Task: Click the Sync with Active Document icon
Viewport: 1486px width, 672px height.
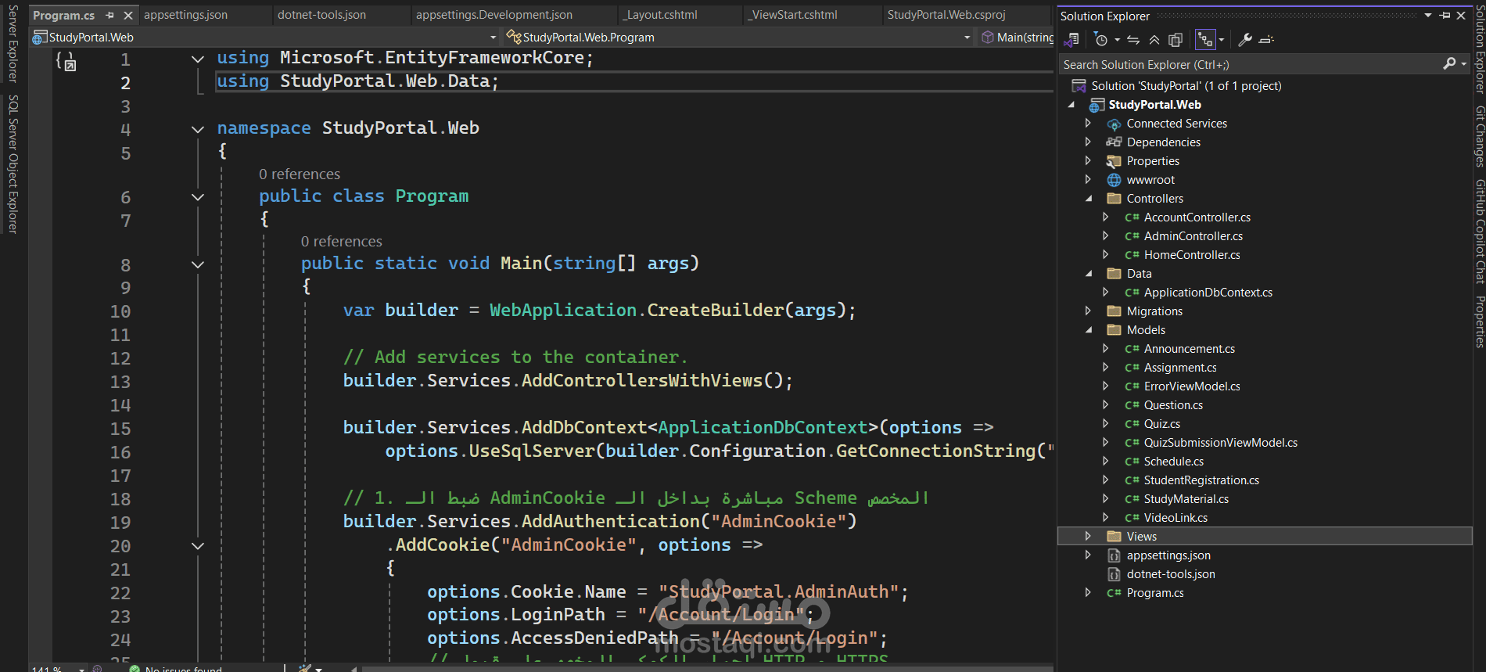Action: coord(1133,40)
